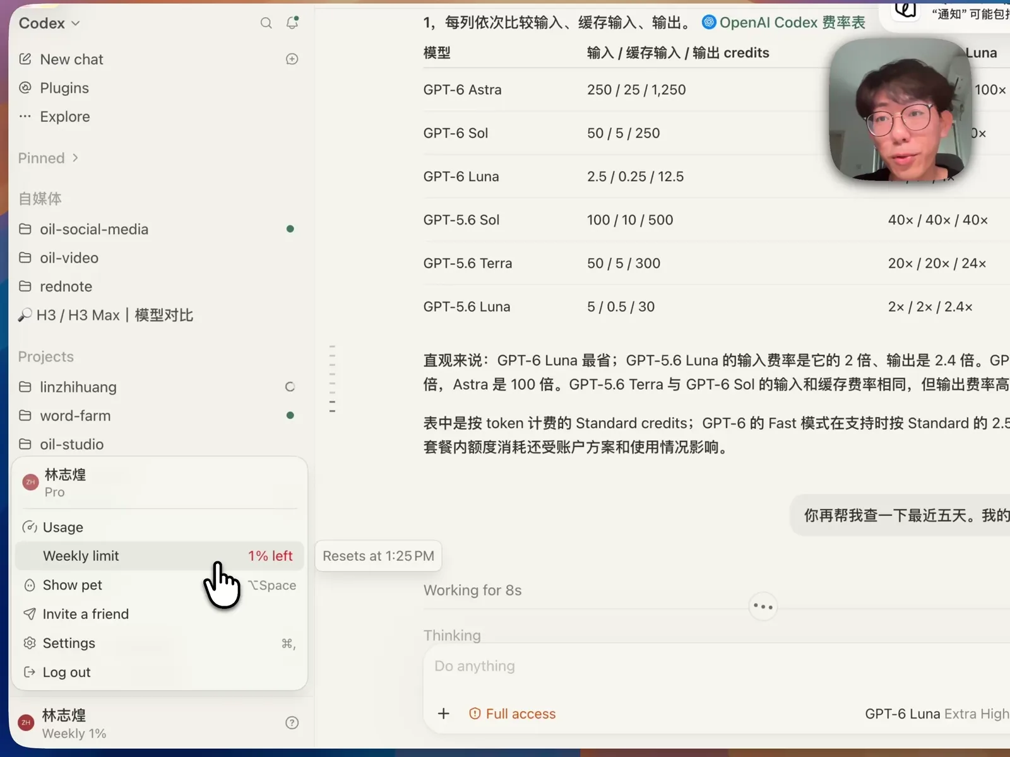Click the GPT-5.6 Terra table cell
The width and height of the screenshot is (1010, 757).
[x=468, y=263]
